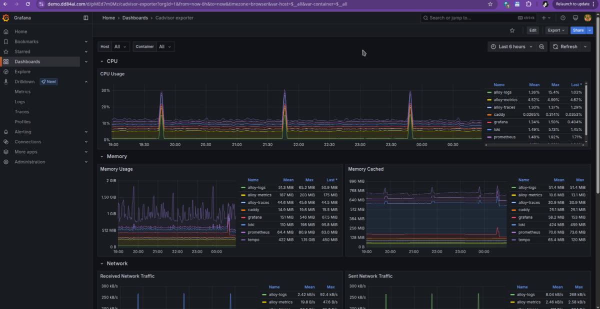Expand the Alerting sidebar chevron

coord(86,132)
